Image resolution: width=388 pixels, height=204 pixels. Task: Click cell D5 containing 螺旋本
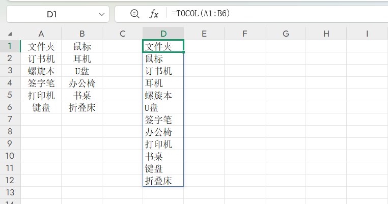pos(163,95)
